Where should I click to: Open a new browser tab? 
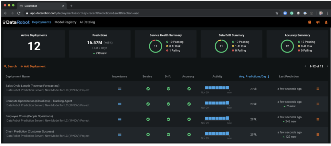(71, 6)
